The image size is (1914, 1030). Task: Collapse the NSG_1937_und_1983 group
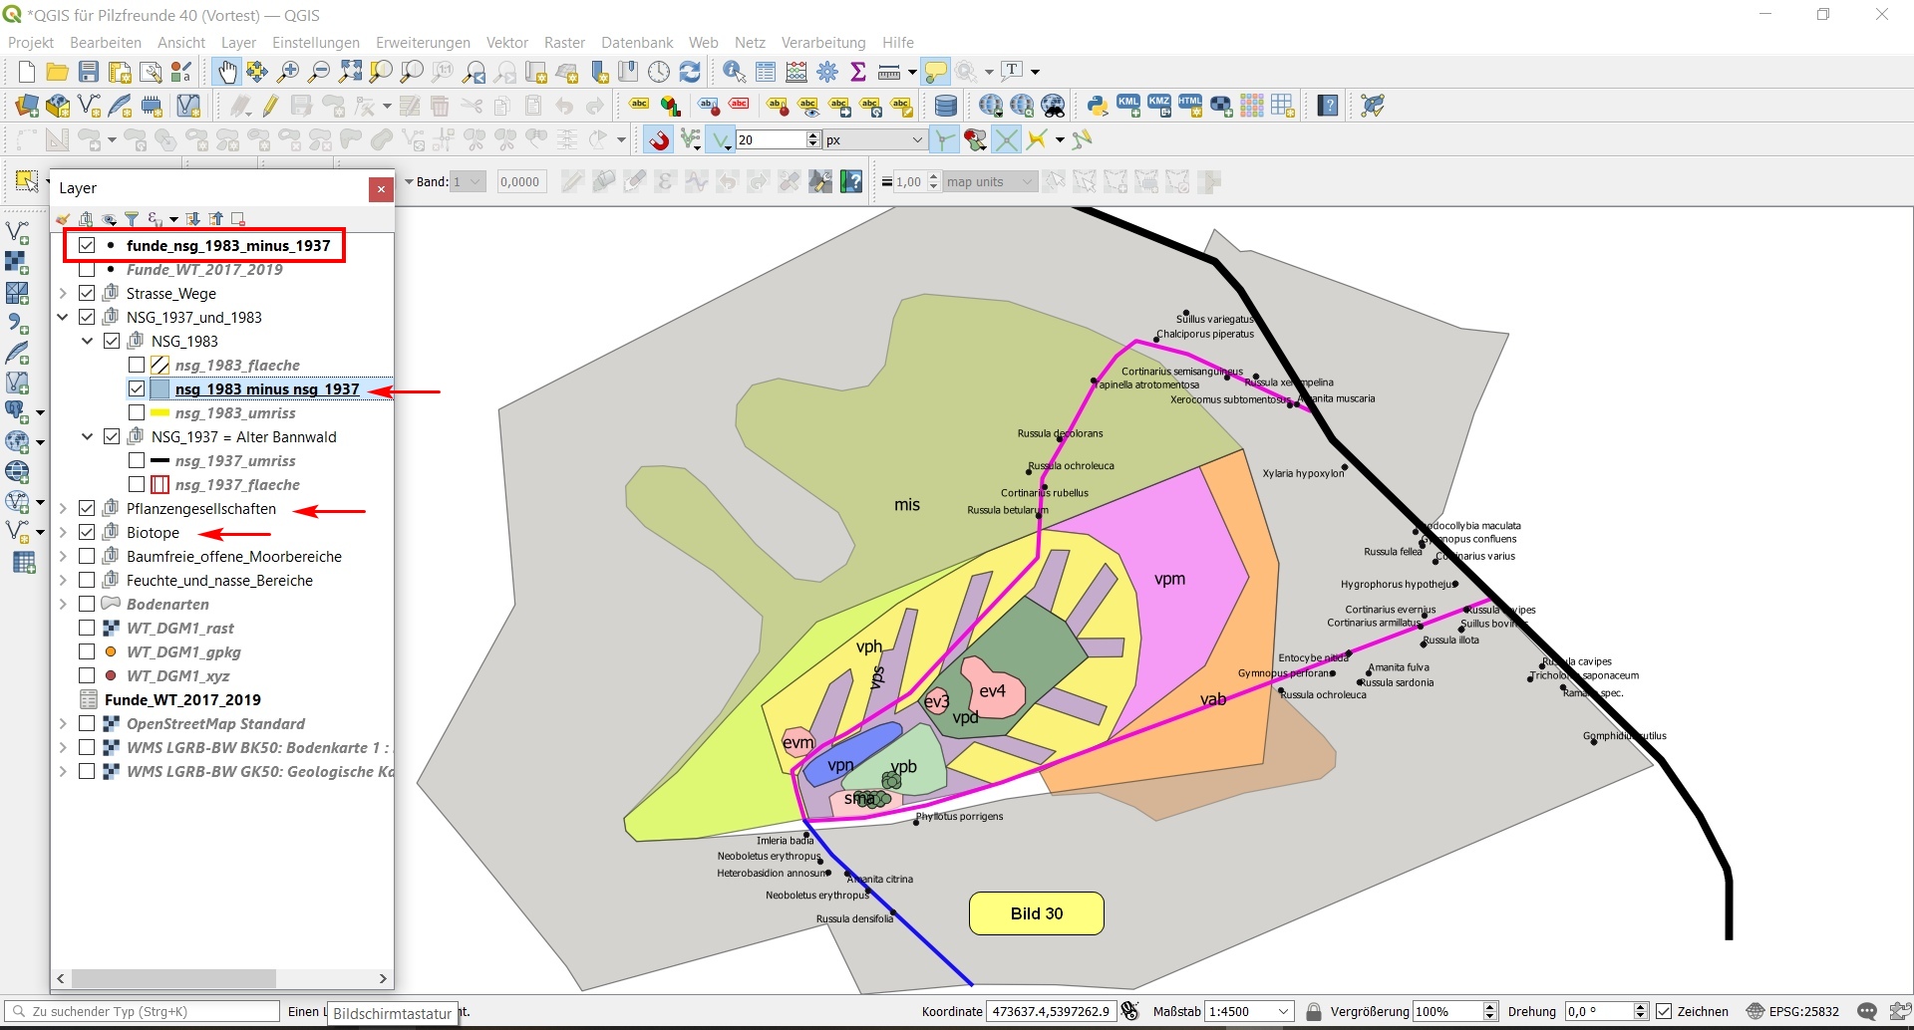point(63,318)
